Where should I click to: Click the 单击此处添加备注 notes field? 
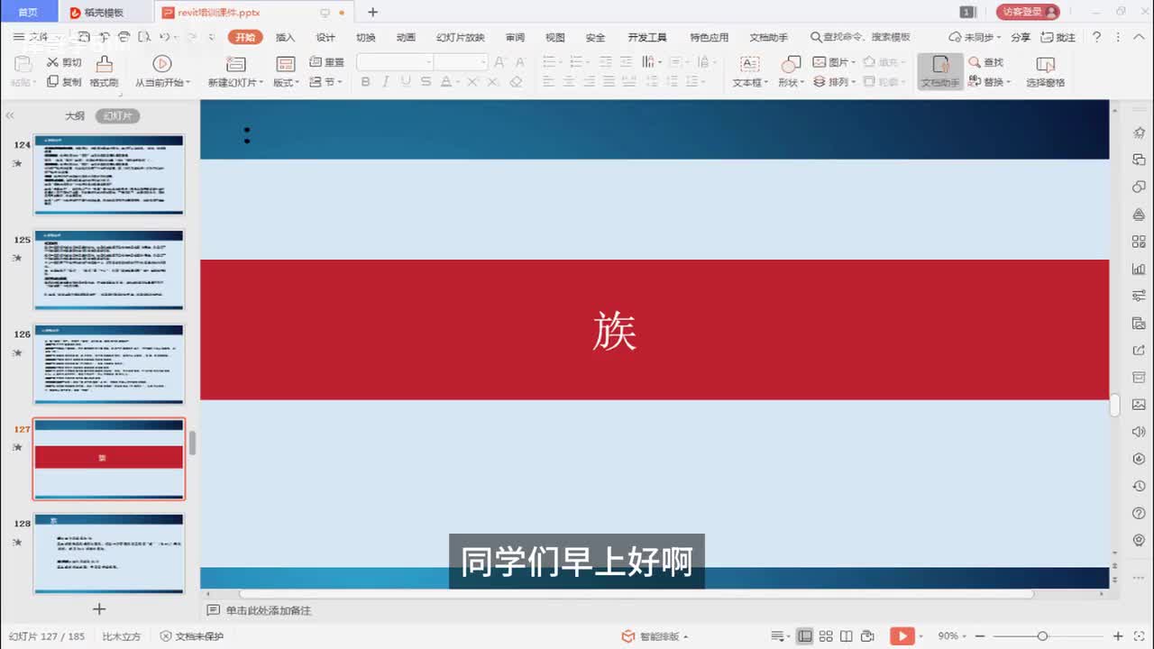click(268, 610)
